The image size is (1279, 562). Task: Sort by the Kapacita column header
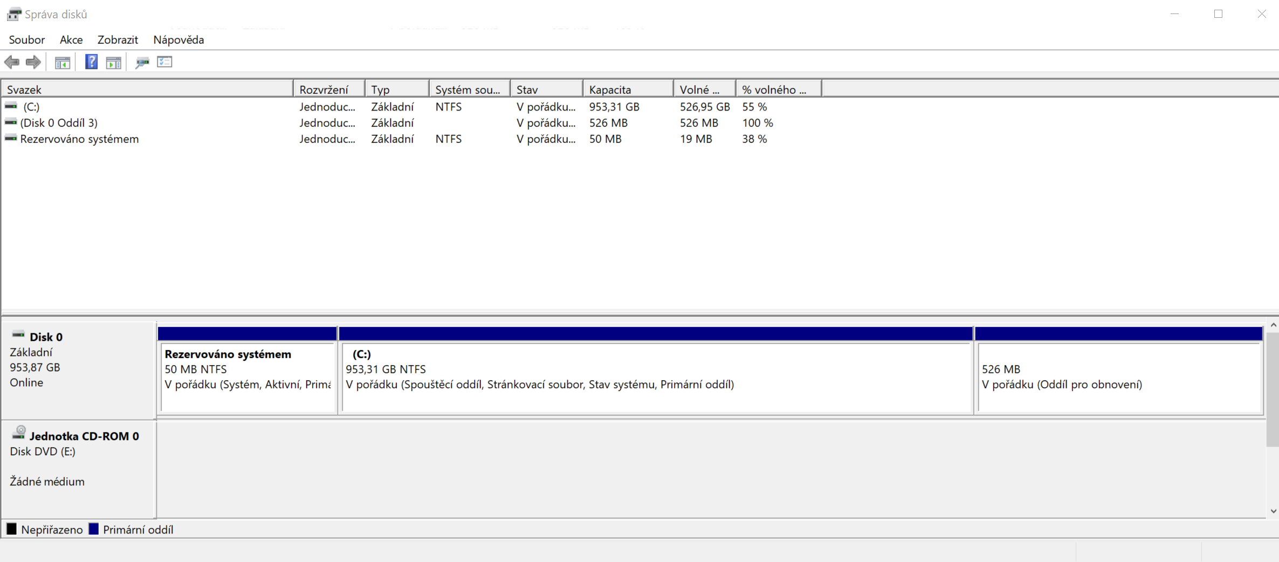tap(628, 90)
